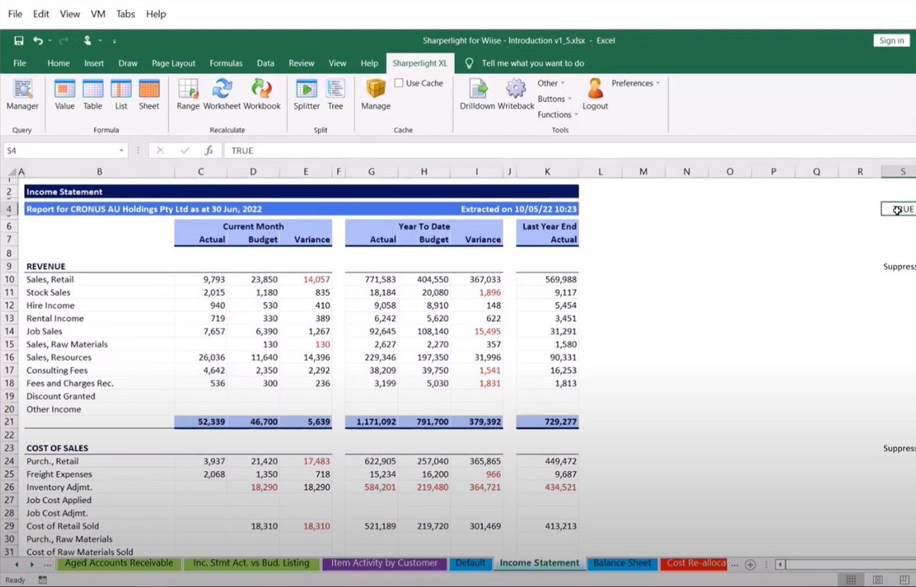Open the Home ribbon tab
The width and height of the screenshot is (916, 587).
[59, 63]
